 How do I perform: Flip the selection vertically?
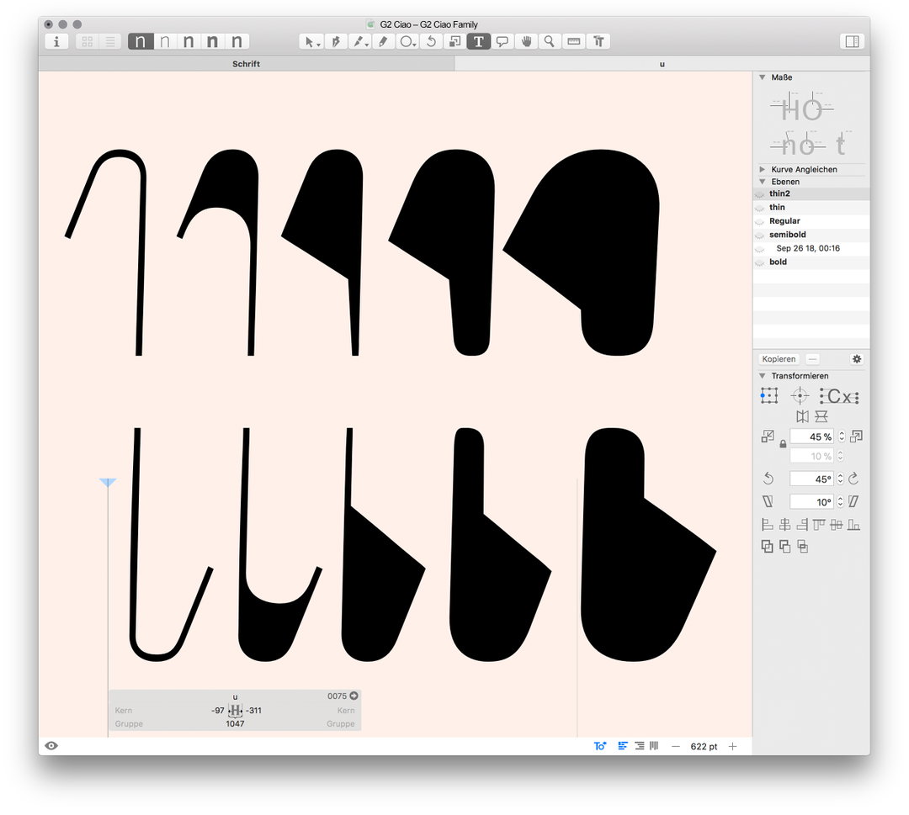[821, 416]
